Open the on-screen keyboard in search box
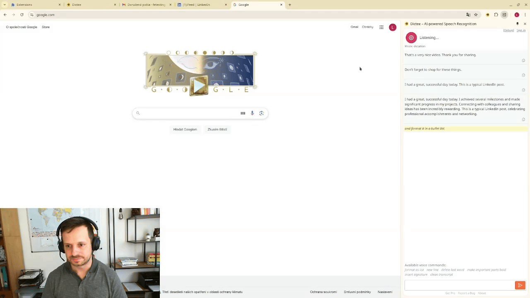530x298 pixels. pos(243,113)
